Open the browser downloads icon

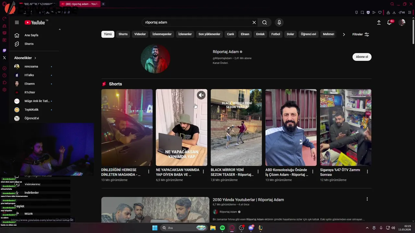(x=394, y=12)
